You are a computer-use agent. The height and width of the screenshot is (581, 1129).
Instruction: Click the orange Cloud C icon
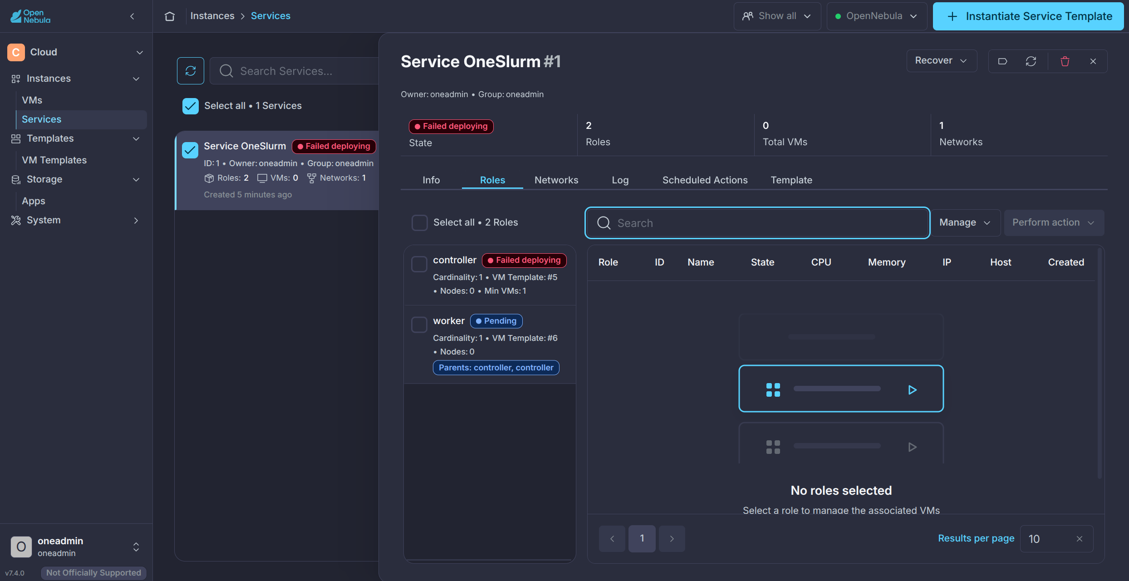click(x=16, y=52)
